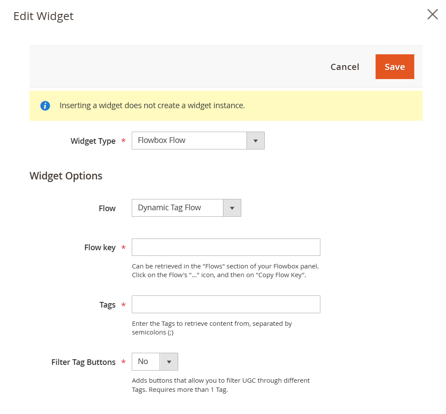Click the Flow key help text

click(x=228, y=271)
